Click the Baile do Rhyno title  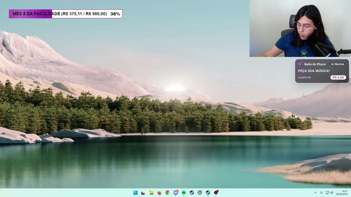pyautogui.click(x=315, y=64)
